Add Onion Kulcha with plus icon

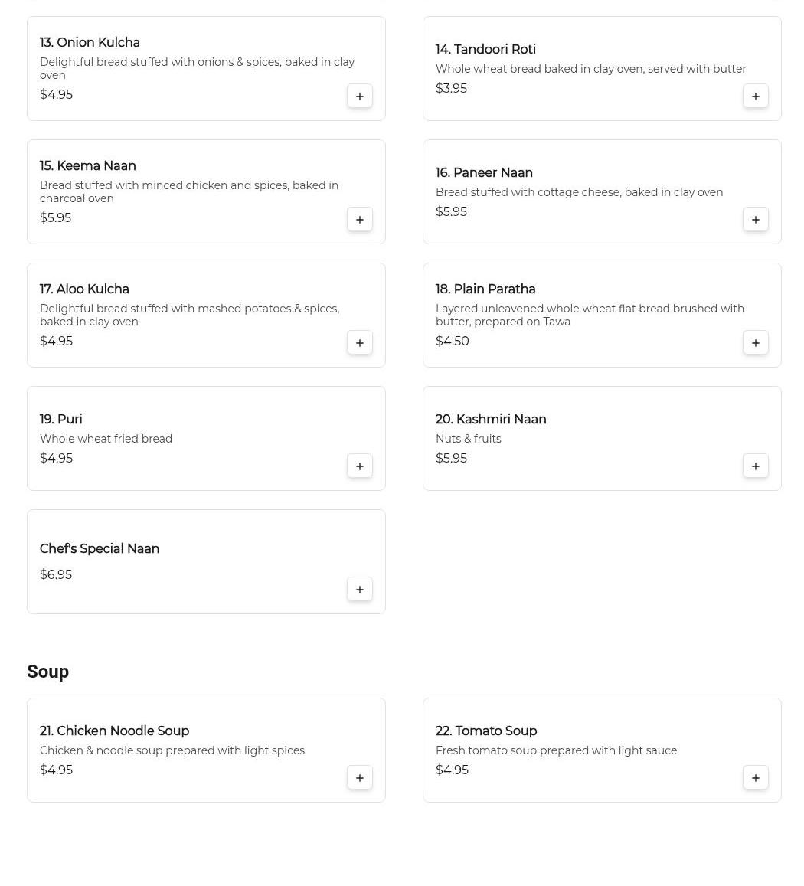(359, 96)
